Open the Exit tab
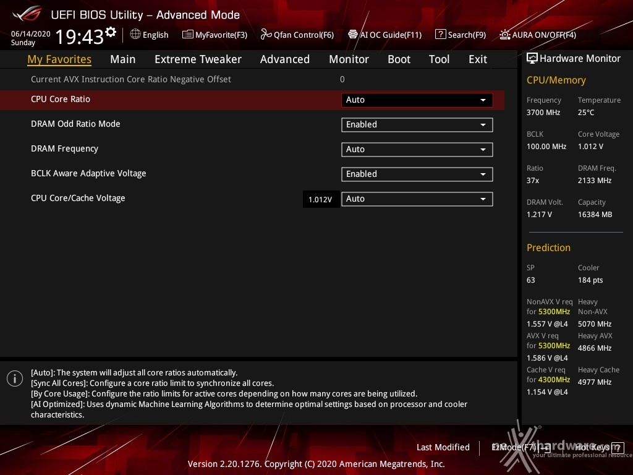 point(478,59)
